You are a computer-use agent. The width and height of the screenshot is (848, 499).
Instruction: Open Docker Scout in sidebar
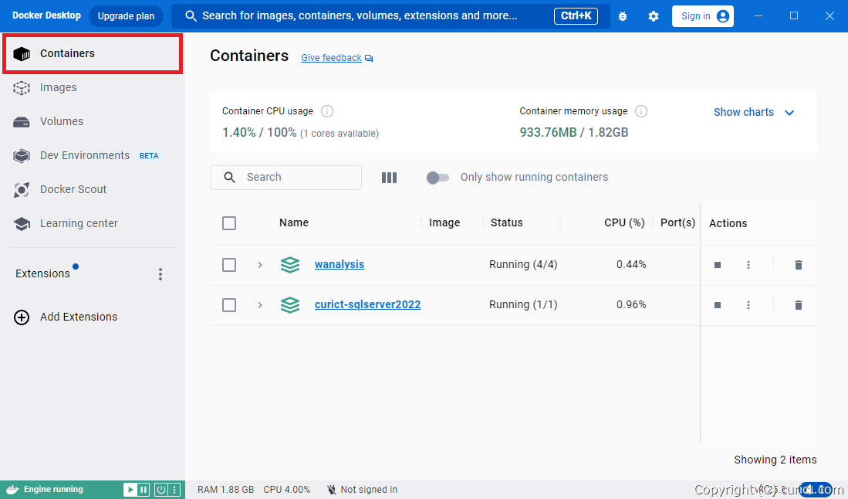(x=93, y=189)
